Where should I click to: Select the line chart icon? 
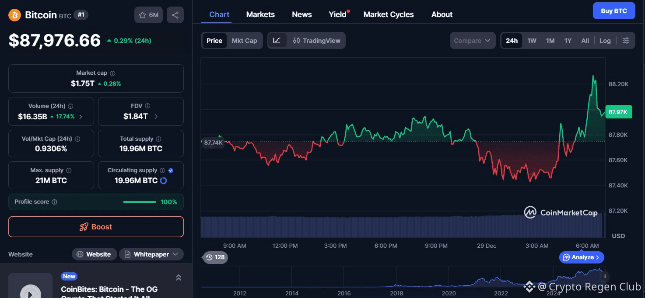(x=277, y=41)
